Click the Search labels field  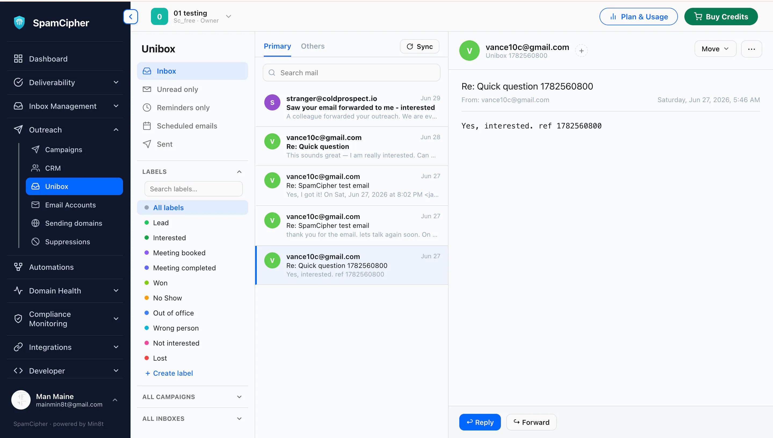pyautogui.click(x=193, y=189)
